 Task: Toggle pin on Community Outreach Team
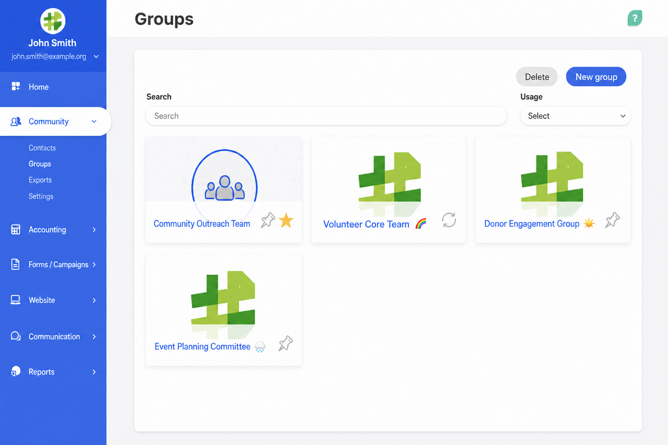point(268,220)
